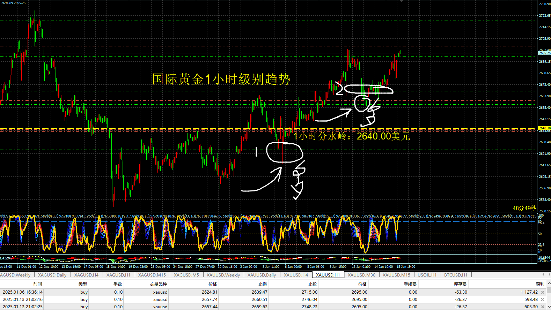This screenshot has height=310, width=551.
Task: Go to the XAUUSD,Weekly chart tab
Action: (223, 275)
